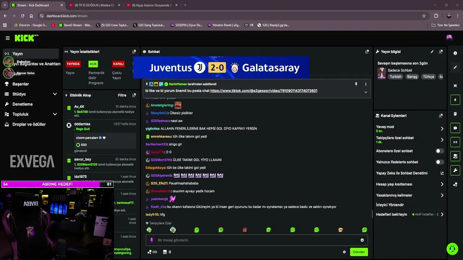Click the document icon in right sidebar
The height and width of the screenshot is (260, 463).
[455, 114]
